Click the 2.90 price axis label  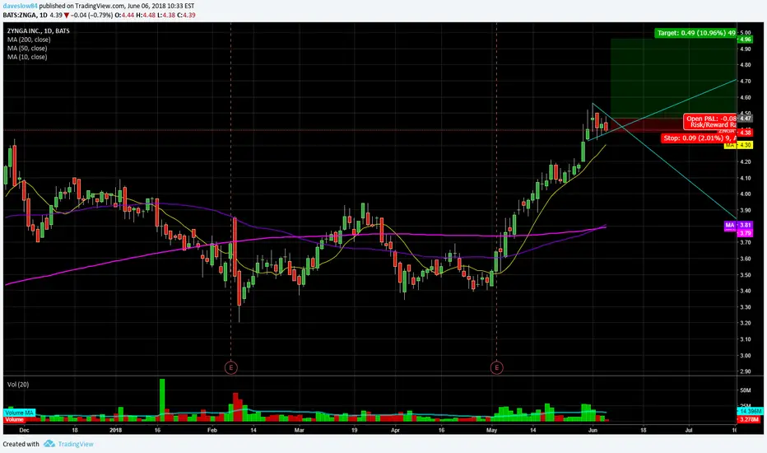point(746,371)
